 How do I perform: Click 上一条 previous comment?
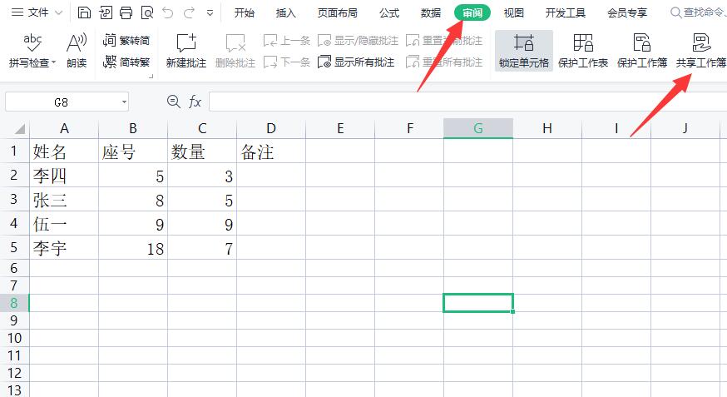click(286, 40)
